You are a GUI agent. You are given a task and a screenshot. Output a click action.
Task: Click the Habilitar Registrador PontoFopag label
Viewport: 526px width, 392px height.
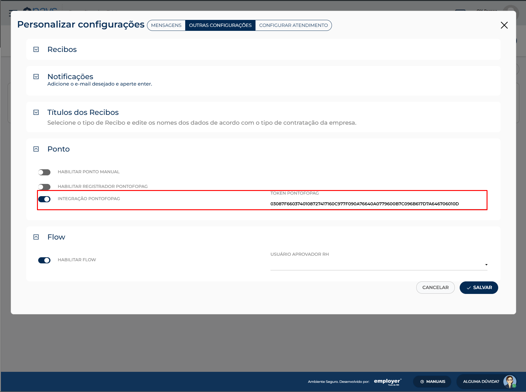103,186
